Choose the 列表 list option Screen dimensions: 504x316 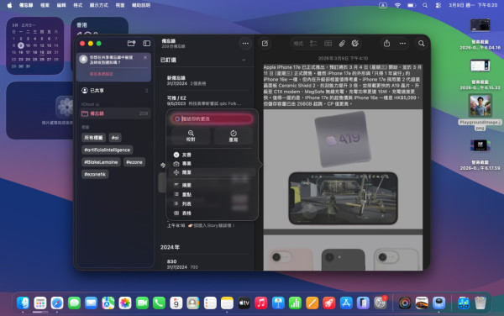pyautogui.click(x=213, y=204)
